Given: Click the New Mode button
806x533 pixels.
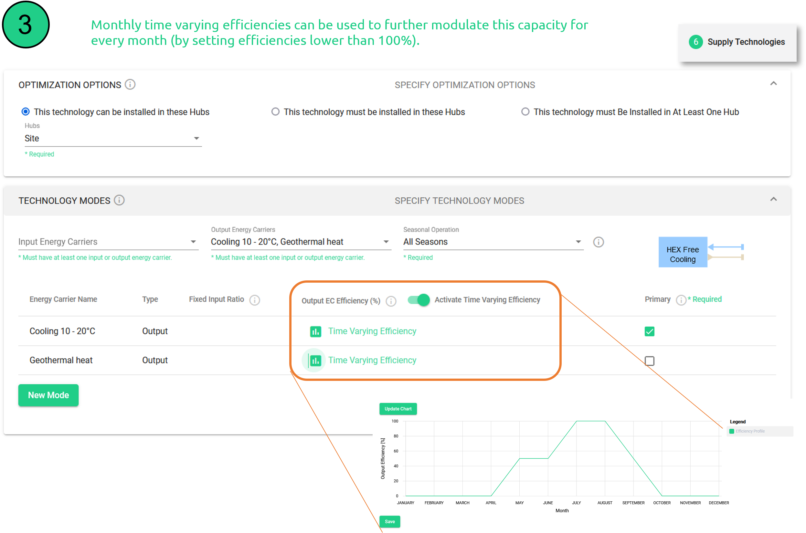Looking at the screenshot, I should click(x=48, y=395).
